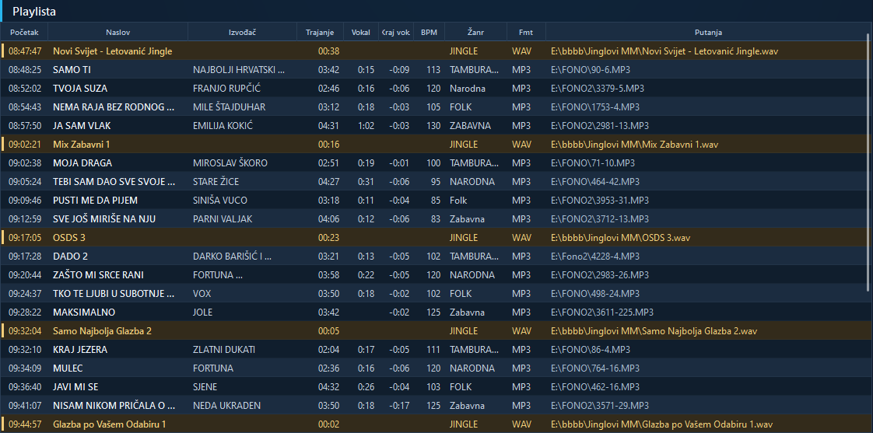Click the path ending Mix Zabavni 1.wav
Image resolution: width=873 pixels, height=433 pixels.
(x=634, y=144)
